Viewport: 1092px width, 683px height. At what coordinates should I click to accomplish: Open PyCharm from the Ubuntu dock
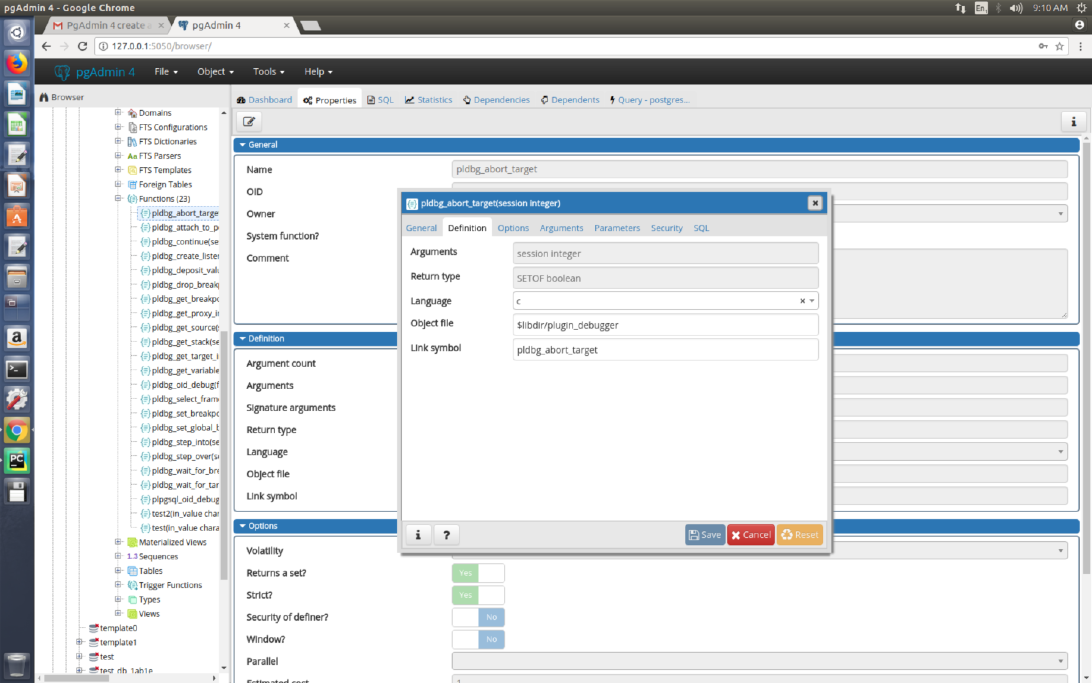(17, 460)
